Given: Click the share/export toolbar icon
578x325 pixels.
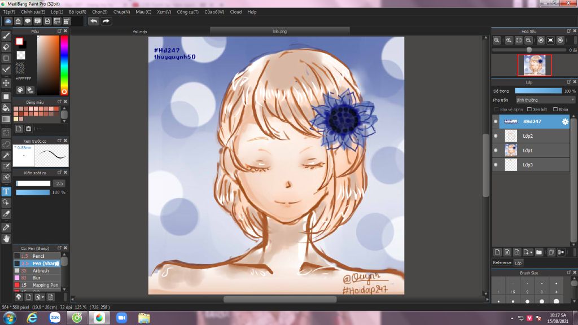Looking at the screenshot, I should (18, 21).
